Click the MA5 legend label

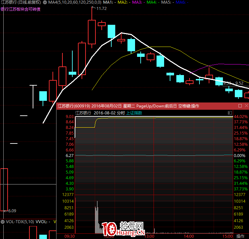pyautogui.click(x=167, y=2)
